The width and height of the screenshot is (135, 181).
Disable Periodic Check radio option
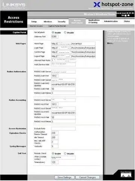coord(65,153)
